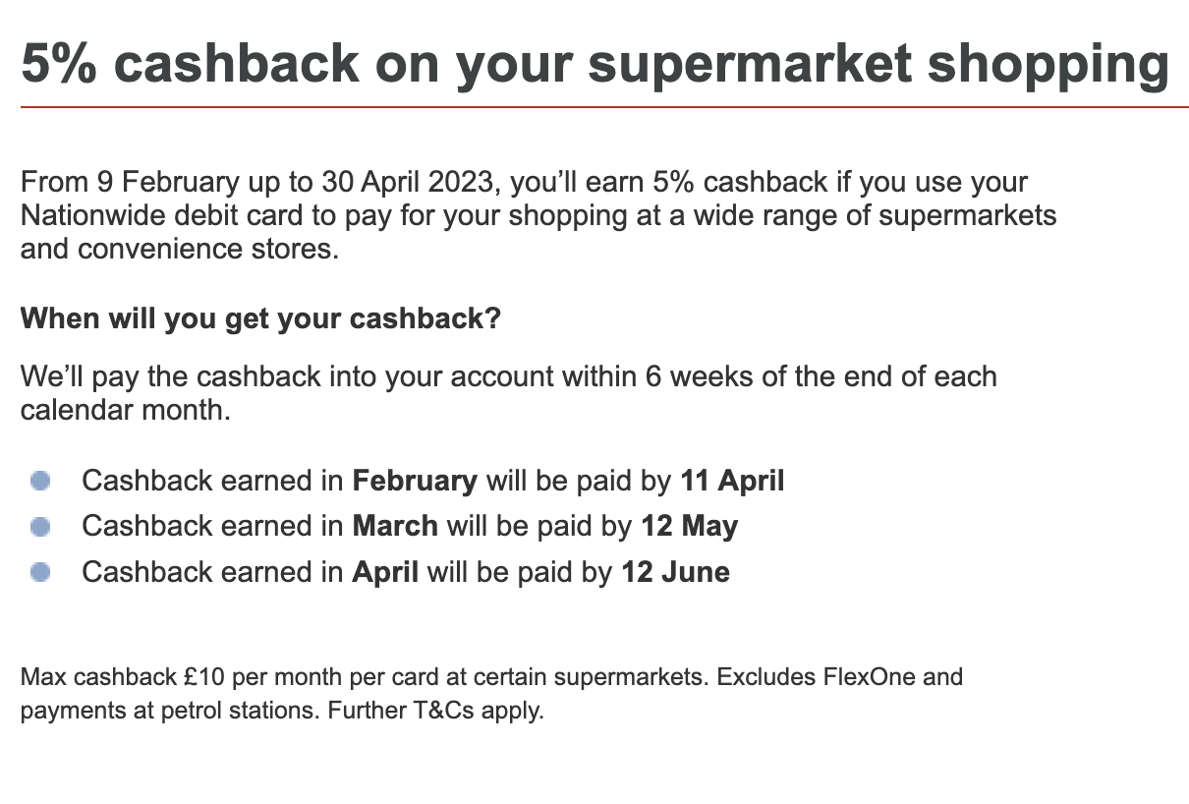Click the March bullet point icon
This screenshot has height=804, width=1189.
pyautogui.click(x=40, y=527)
